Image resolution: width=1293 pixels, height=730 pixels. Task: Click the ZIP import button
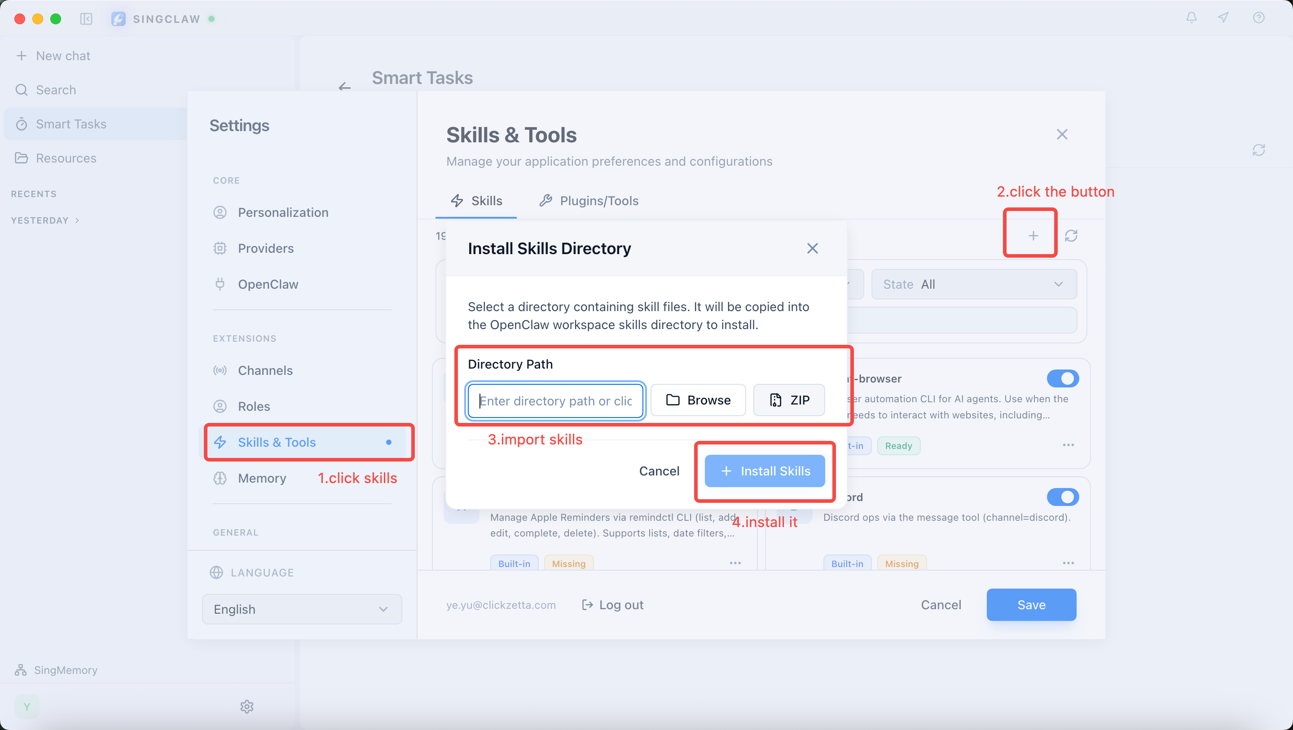(789, 400)
